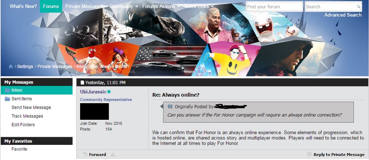Viewport: 369px width, 160px height.
Task: Open UbiJurassic's profile username link
Action: (93, 92)
